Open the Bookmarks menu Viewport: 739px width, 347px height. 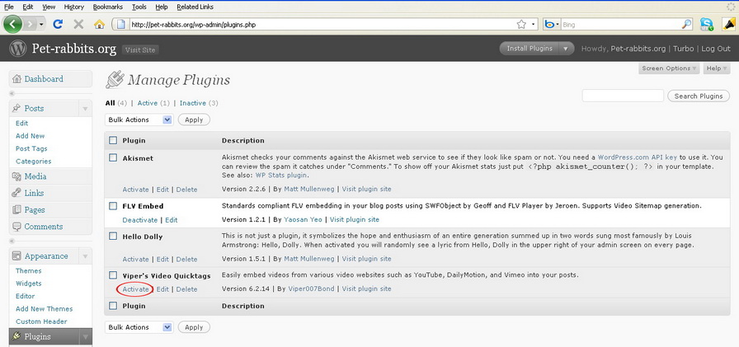coord(108,7)
